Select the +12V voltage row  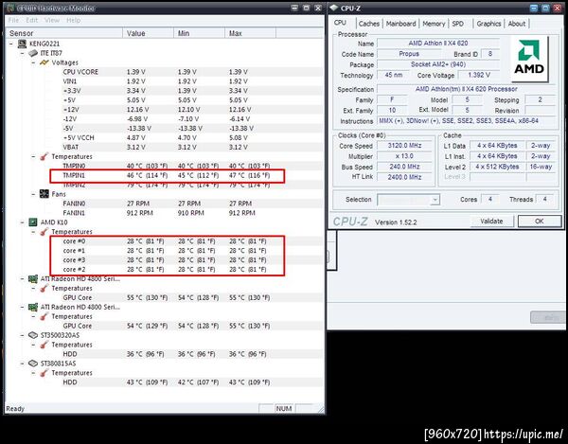point(192,110)
